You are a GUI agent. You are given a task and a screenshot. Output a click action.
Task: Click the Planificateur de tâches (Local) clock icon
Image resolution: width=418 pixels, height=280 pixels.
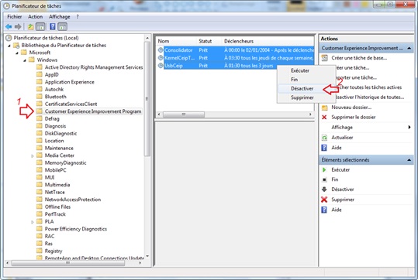click(9, 38)
